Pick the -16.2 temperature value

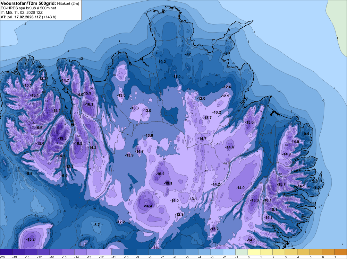click(160, 174)
